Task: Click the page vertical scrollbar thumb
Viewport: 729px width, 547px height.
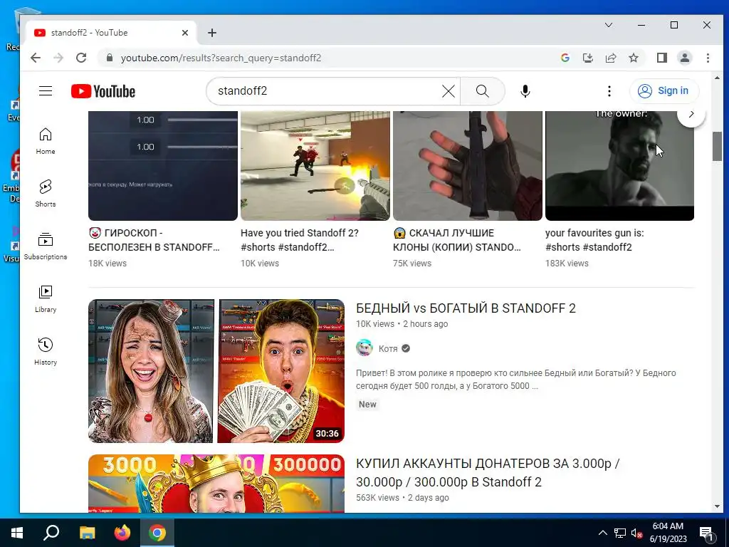Action: pyautogui.click(x=717, y=147)
